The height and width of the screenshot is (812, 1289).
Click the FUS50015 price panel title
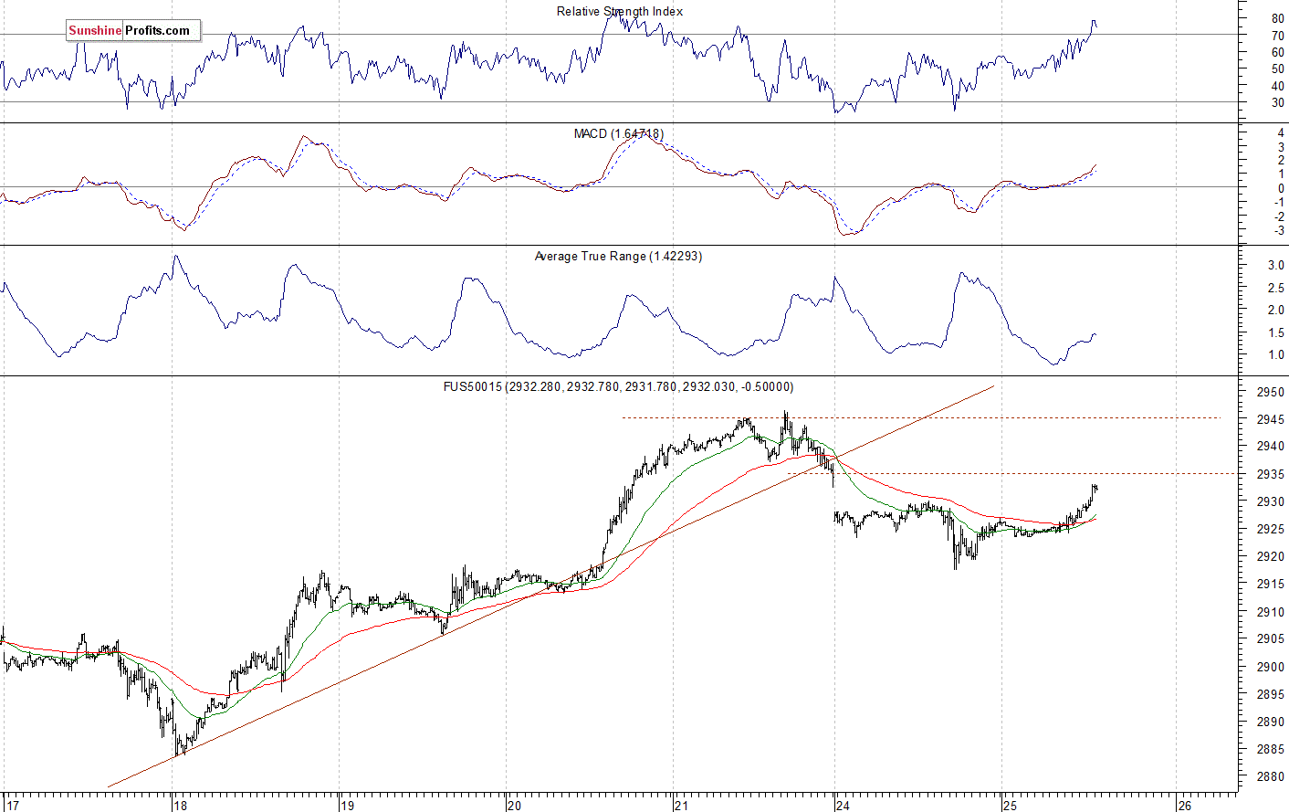point(618,386)
